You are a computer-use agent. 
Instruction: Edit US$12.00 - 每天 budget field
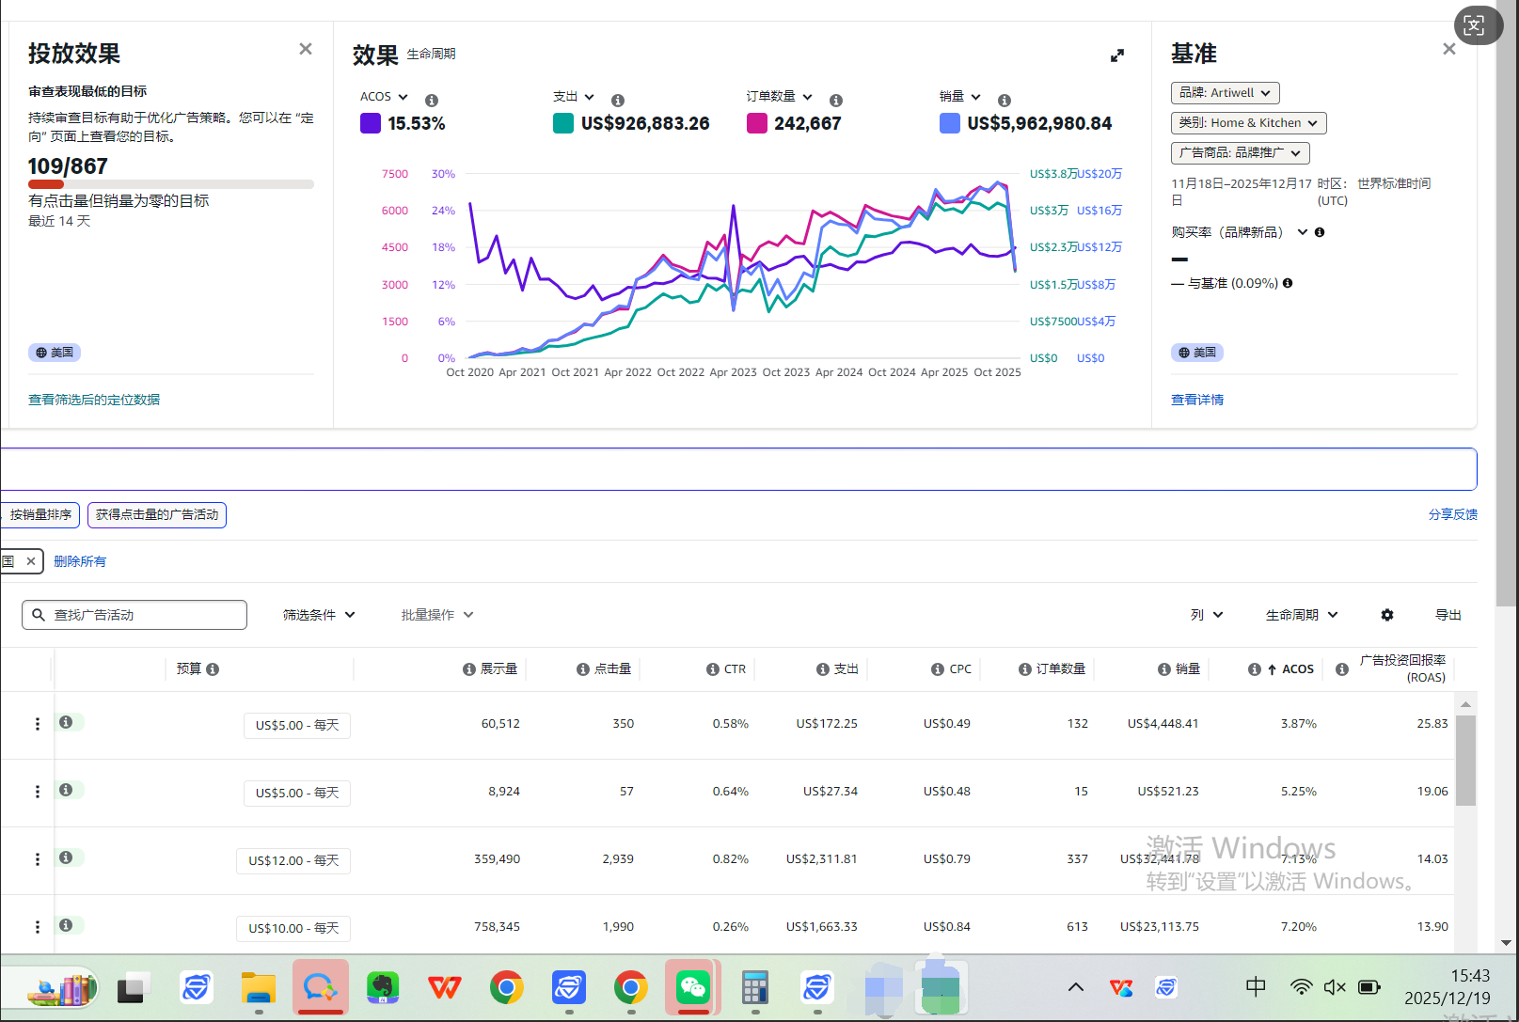[293, 861]
